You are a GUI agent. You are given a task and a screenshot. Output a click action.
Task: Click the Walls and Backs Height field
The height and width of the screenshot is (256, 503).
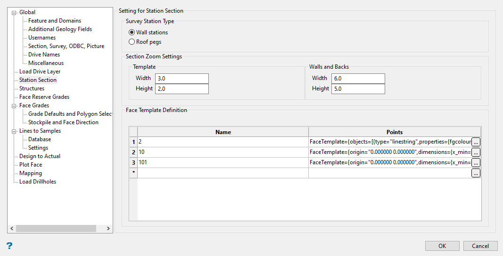(358, 88)
